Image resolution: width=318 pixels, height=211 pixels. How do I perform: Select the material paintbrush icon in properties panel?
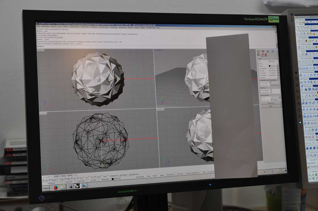click(x=262, y=55)
